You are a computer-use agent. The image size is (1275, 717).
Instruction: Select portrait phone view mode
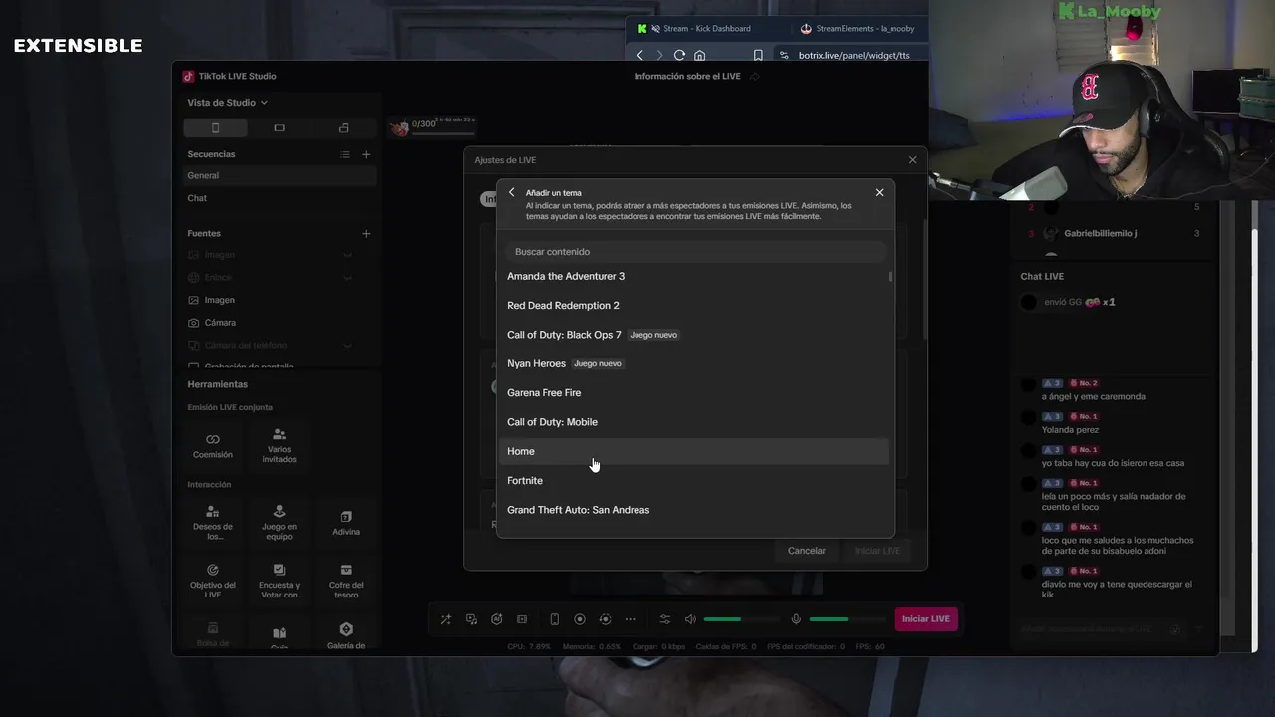(x=215, y=128)
